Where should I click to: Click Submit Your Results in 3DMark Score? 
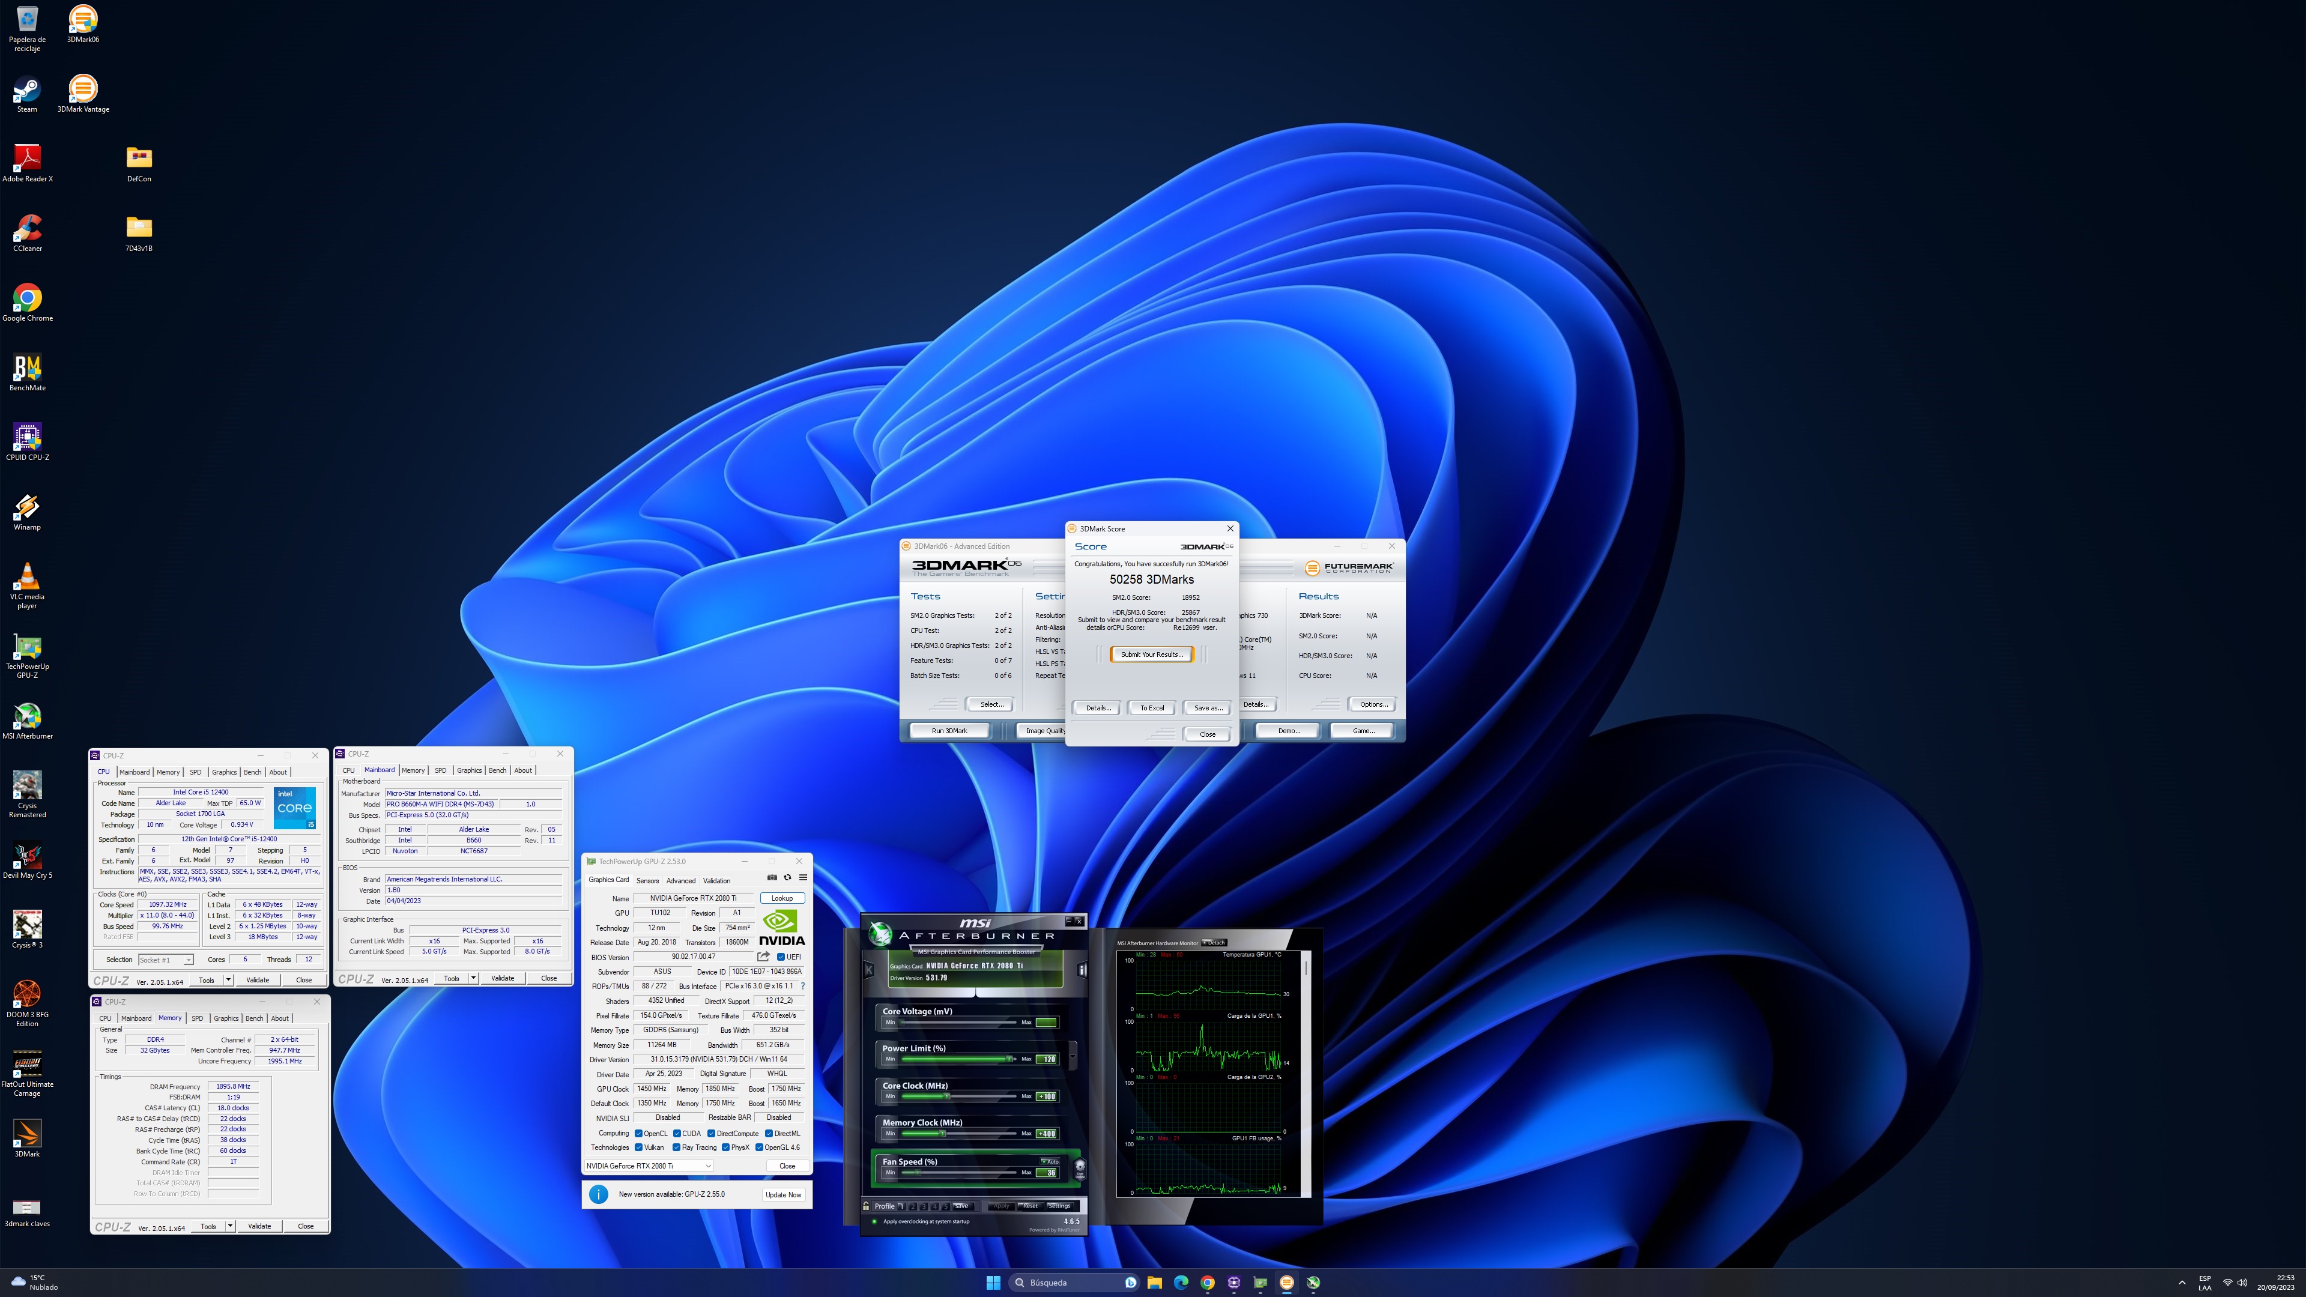tap(1151, 655)
